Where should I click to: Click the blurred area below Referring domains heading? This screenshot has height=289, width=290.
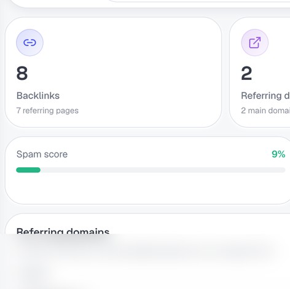coord(145,260)
